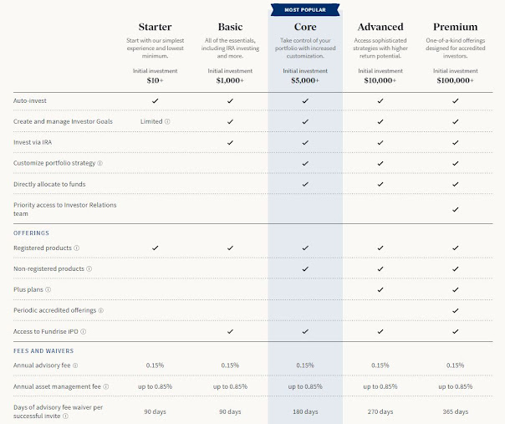Open info icon next to Customize portfolio strategy
Screen dimensions: 505x424
pos(99,163)
